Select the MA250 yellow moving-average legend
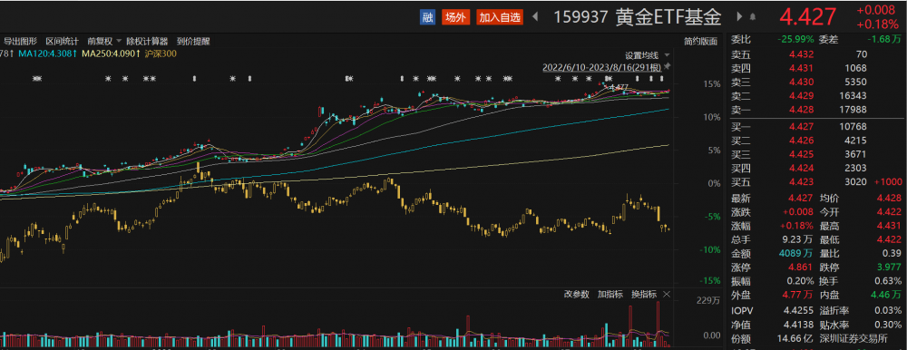907x350 pixels. 112,53
